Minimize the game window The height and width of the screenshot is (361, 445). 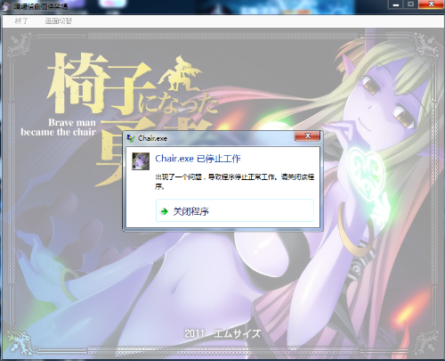pyautogui.click(x=396, y=4)
